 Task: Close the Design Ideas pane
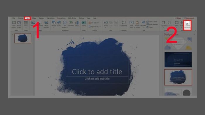tap(194, 34)
